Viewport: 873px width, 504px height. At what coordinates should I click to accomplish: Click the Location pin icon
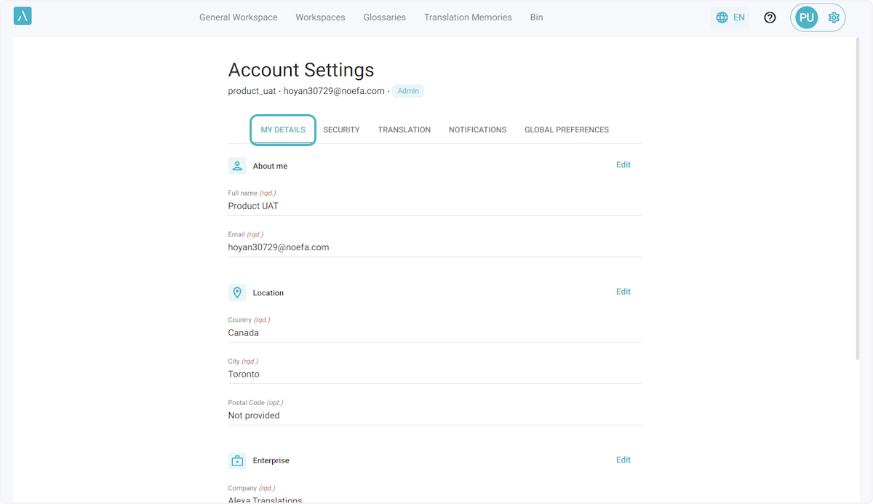pyautogui.click(x=237, y=292)
